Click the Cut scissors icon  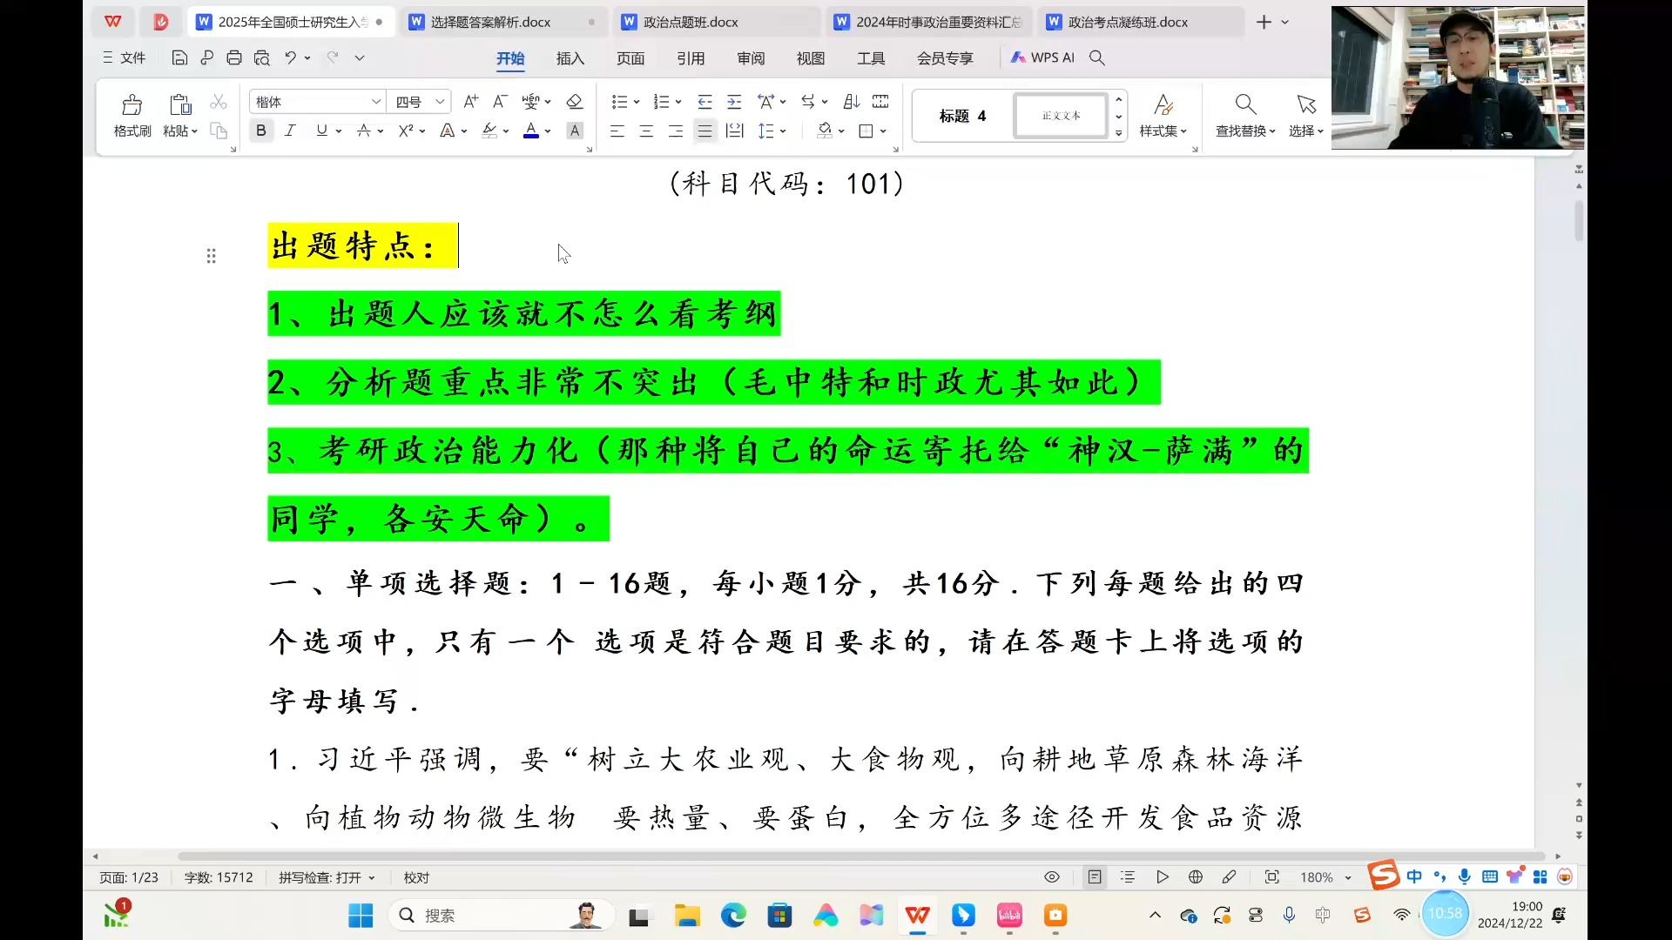[x=219, y=103]
